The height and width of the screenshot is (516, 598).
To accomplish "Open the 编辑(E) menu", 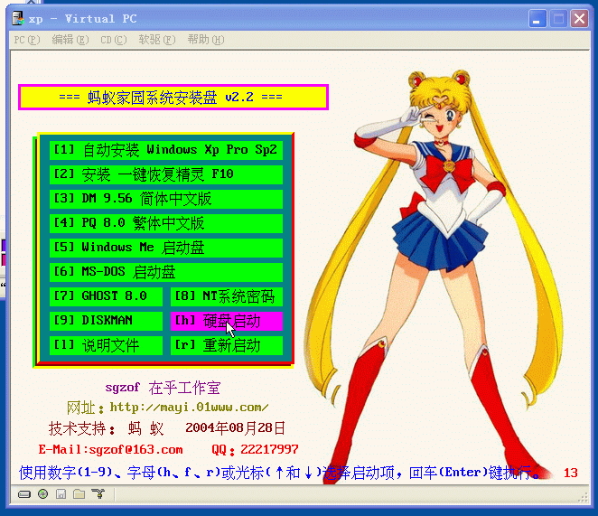I will 70,40.
